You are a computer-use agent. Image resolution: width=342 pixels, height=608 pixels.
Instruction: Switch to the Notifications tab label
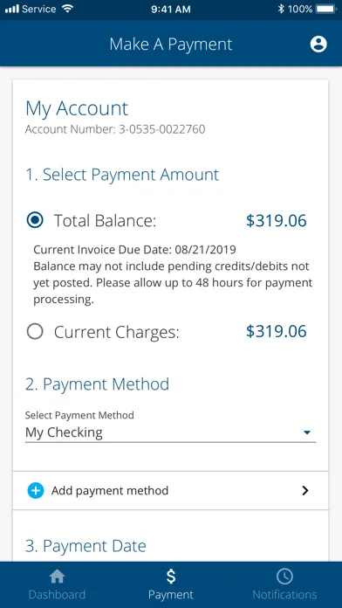pos(284,594)
